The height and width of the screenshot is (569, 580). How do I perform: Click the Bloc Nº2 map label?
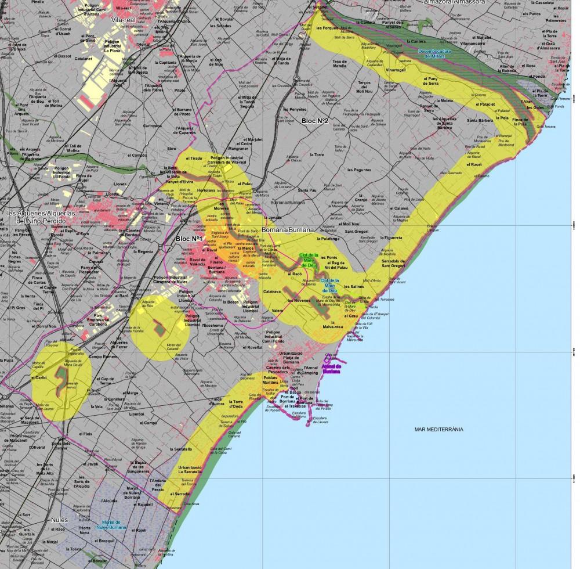pyautogui.click(x=315, y=121)
